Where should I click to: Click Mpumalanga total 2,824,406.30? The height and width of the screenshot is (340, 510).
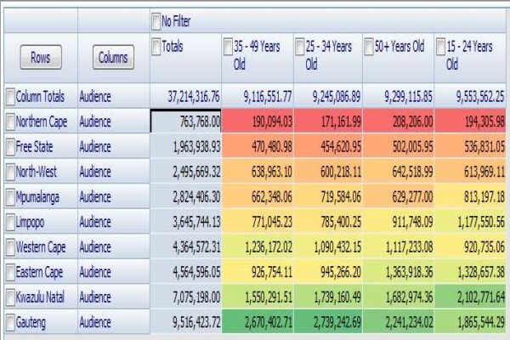tap(185, 196)
